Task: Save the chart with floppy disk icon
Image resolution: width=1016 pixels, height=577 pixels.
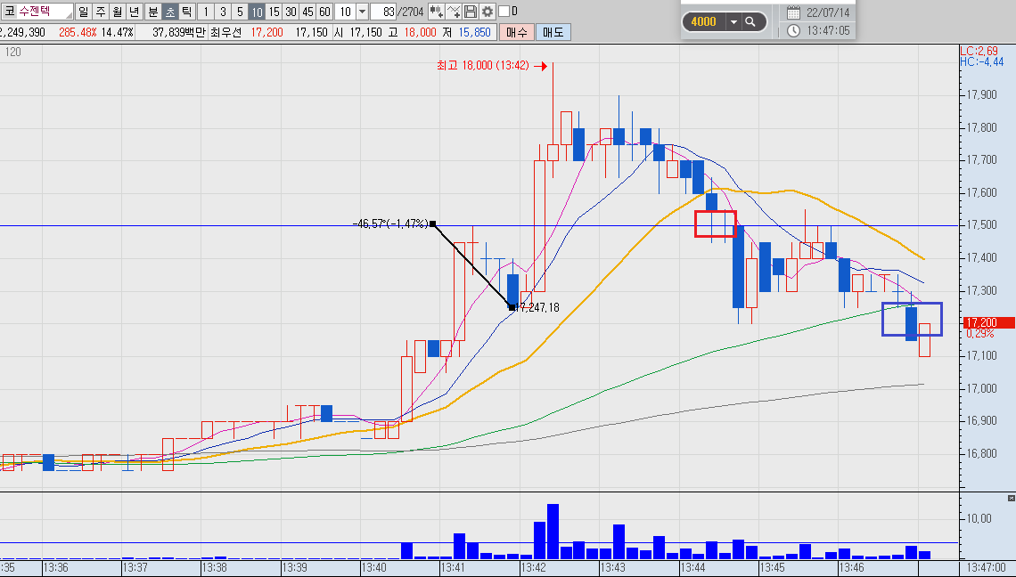Action: coord(471,12)
